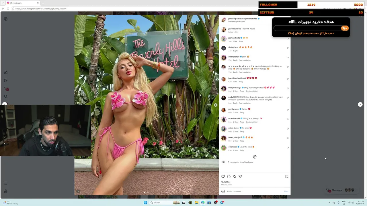Click the Post comment button
367x206 pixels.
pos(286,191)
